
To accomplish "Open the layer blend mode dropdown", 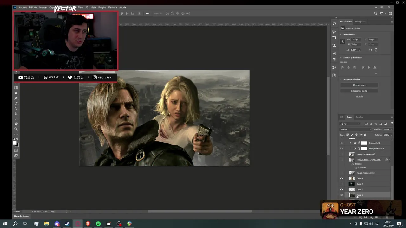I will coord(355,129).
